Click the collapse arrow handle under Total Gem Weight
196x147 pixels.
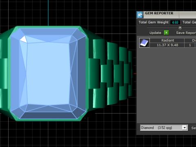(180, 28)
